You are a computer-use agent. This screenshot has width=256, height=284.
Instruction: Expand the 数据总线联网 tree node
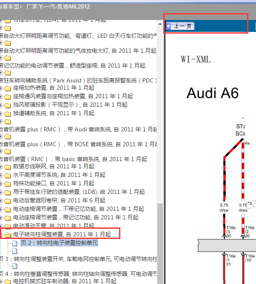pyautogui.click(x=1, y=167)
